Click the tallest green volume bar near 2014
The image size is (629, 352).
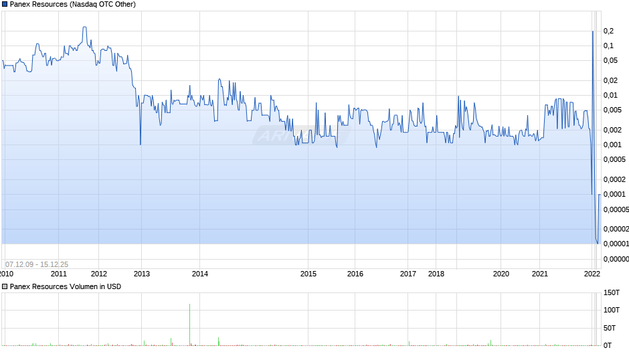coord(190,325)
